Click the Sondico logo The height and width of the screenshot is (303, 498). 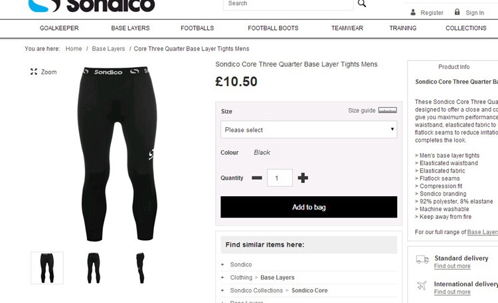click(x=92, y=5)
